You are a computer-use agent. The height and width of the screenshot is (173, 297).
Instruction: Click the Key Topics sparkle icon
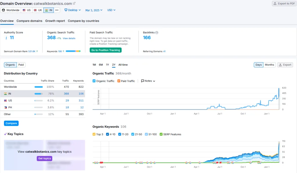(5, 134)
